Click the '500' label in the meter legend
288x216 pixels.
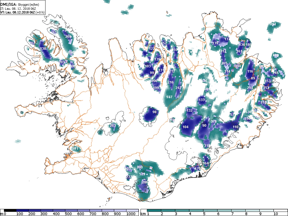coord(68,214)
